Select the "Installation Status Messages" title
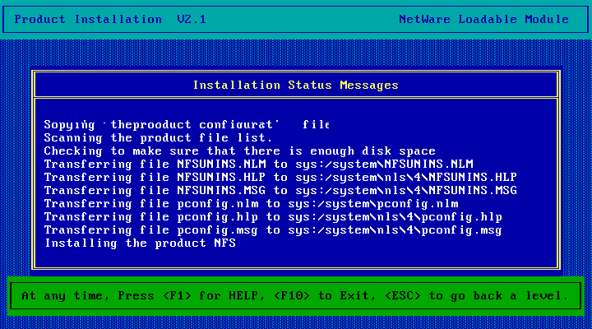Viewport: 592px width, 329px height. coord(296,85)
